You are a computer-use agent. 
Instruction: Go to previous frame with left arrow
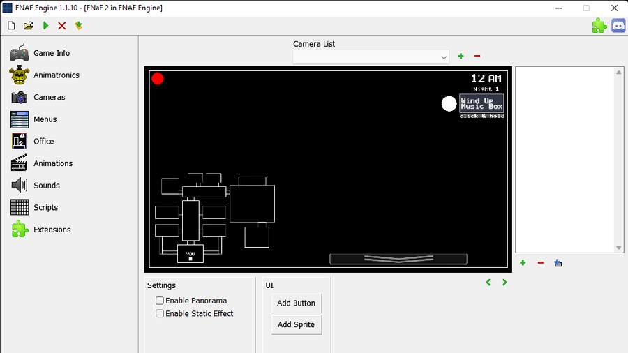pos(488,282)
